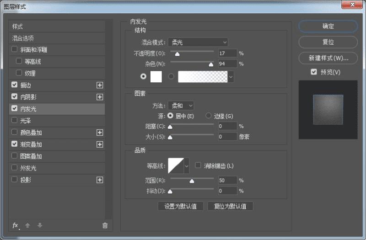Expand the 等高线 contour picker arrow
366x240 pixels.
click(x=187, y=166)
